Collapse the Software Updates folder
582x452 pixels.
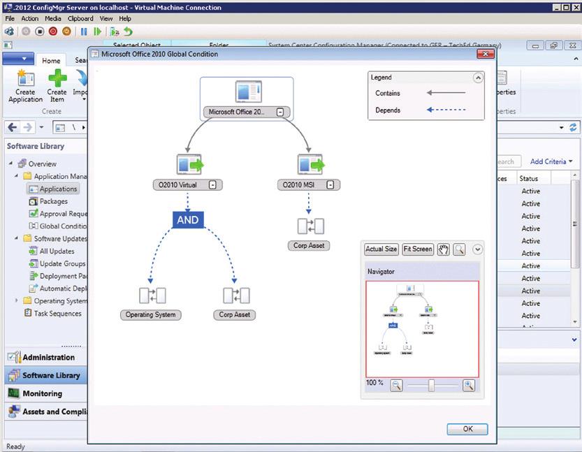click(x=16, y=238)
